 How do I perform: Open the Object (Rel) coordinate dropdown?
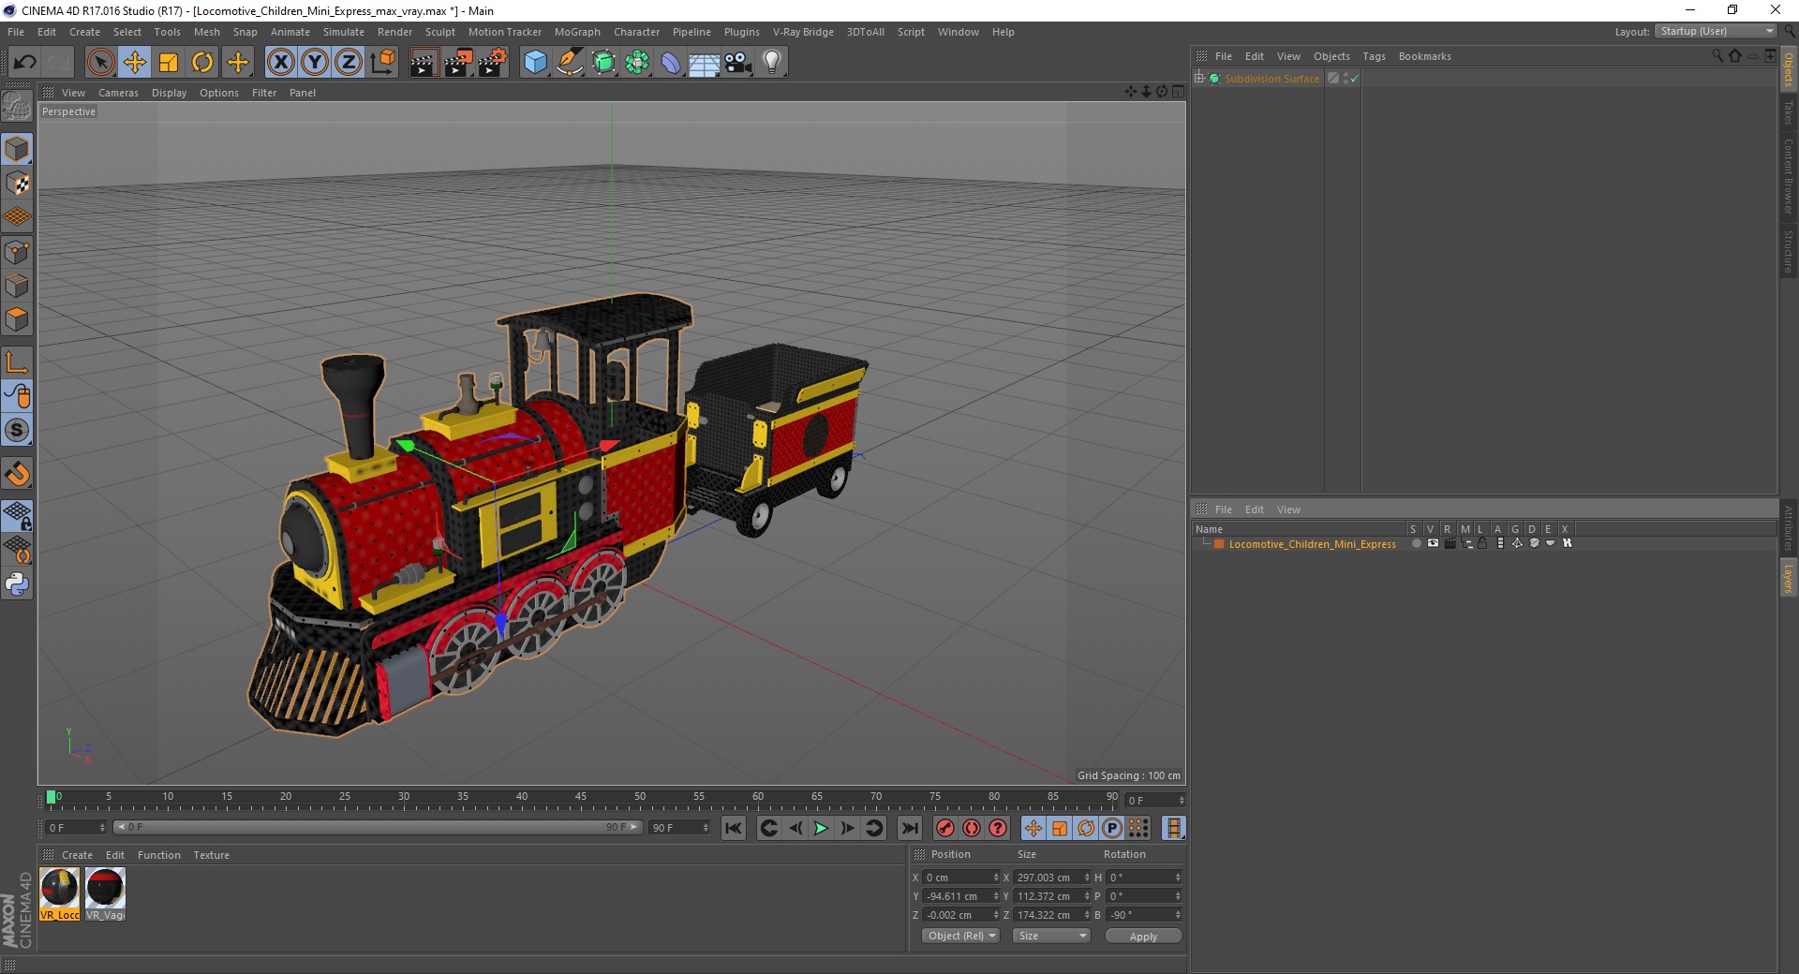click(961, 936)
